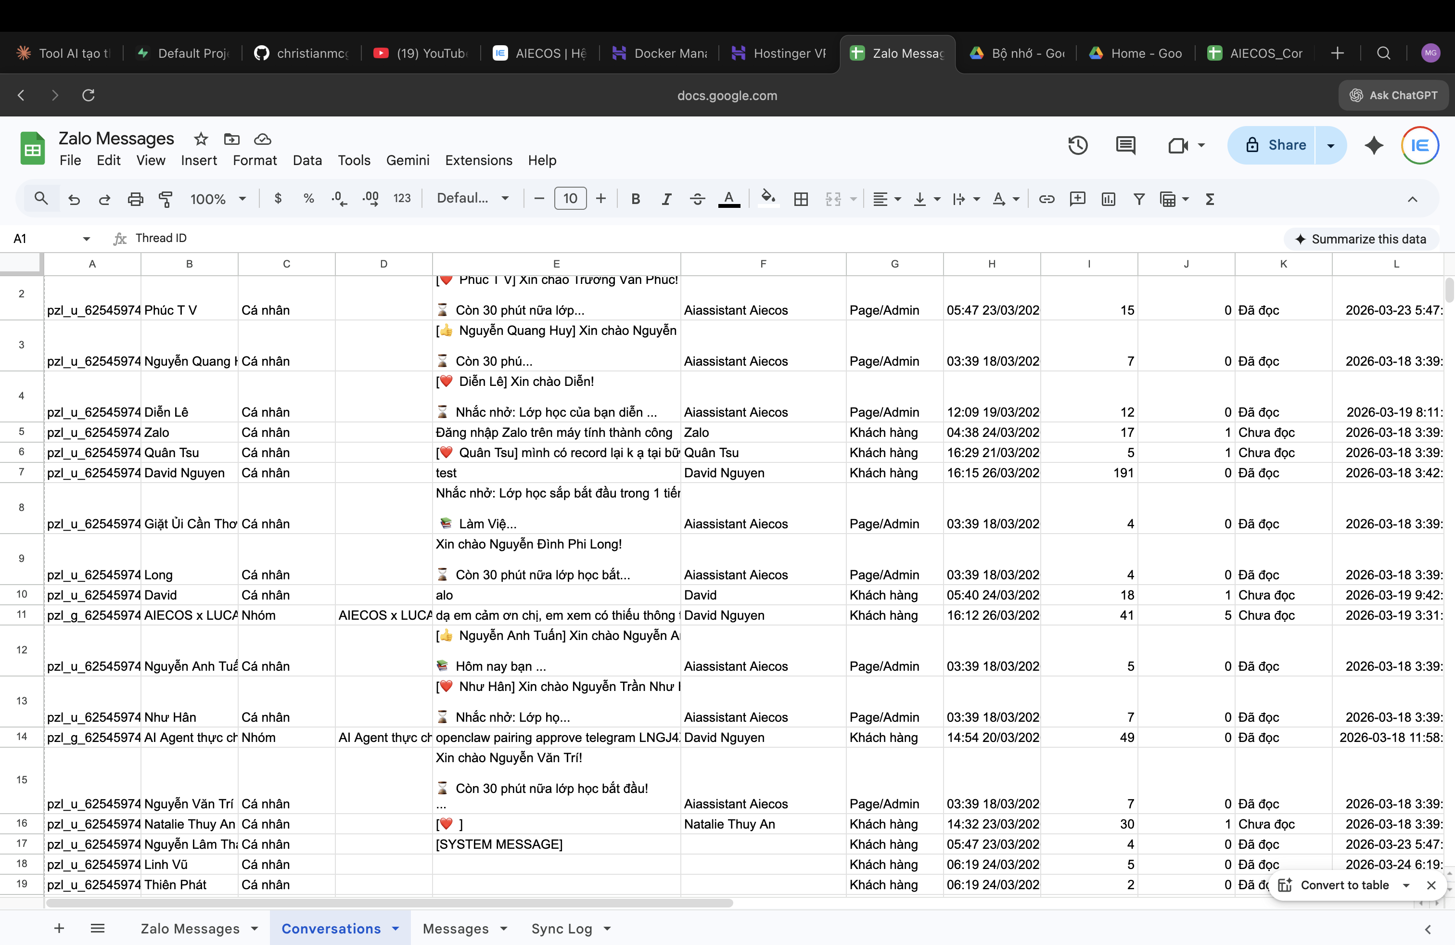This screenshot has width=1455, height=945.
Task: Decrease font size with minus
Action: [538, 199]
